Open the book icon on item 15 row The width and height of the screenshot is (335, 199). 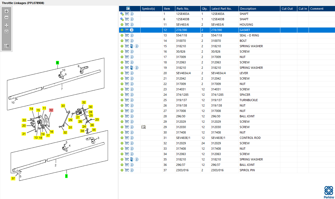[132, 46]
